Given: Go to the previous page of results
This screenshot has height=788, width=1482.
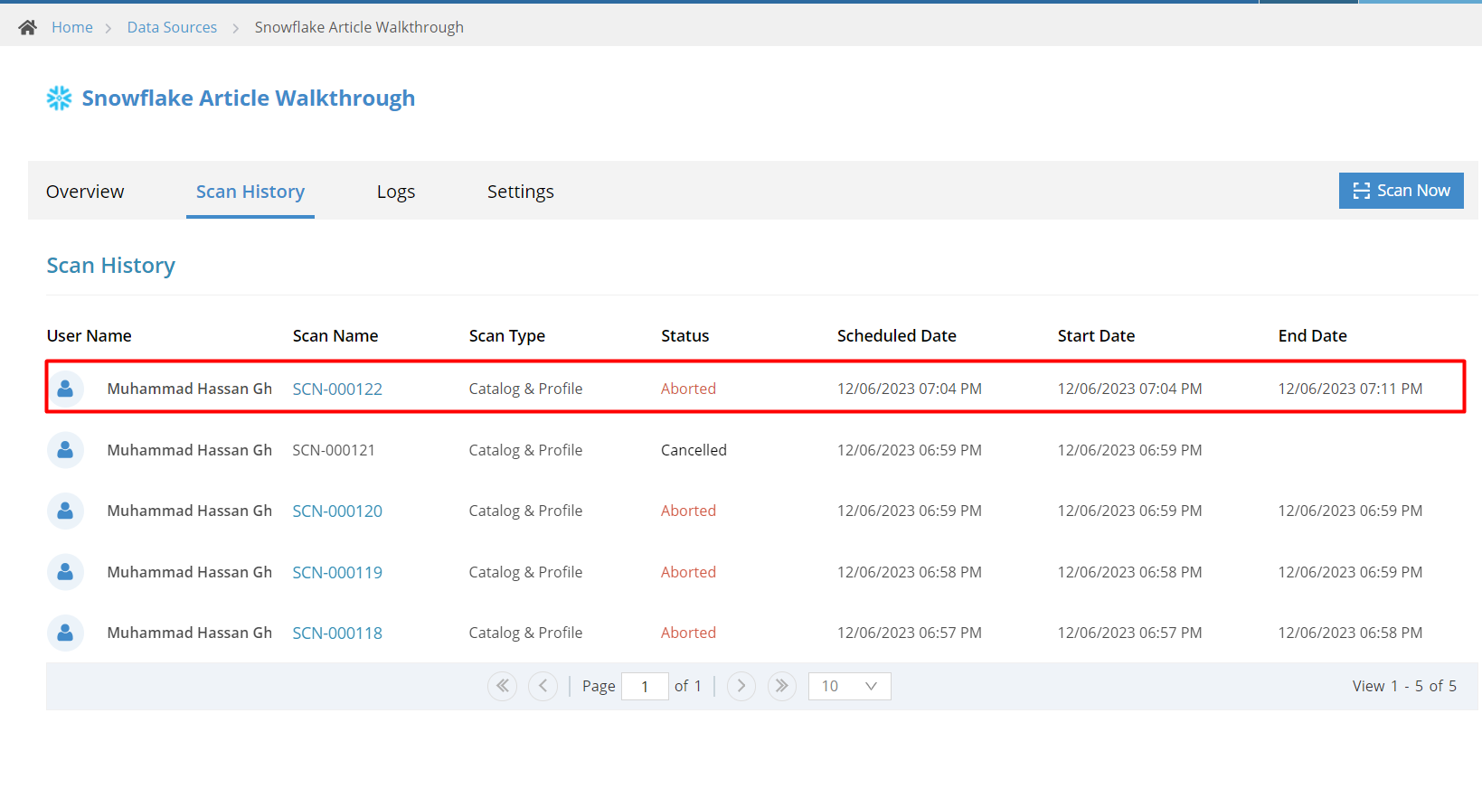Looking at the screenshot, I should point(543,686).
